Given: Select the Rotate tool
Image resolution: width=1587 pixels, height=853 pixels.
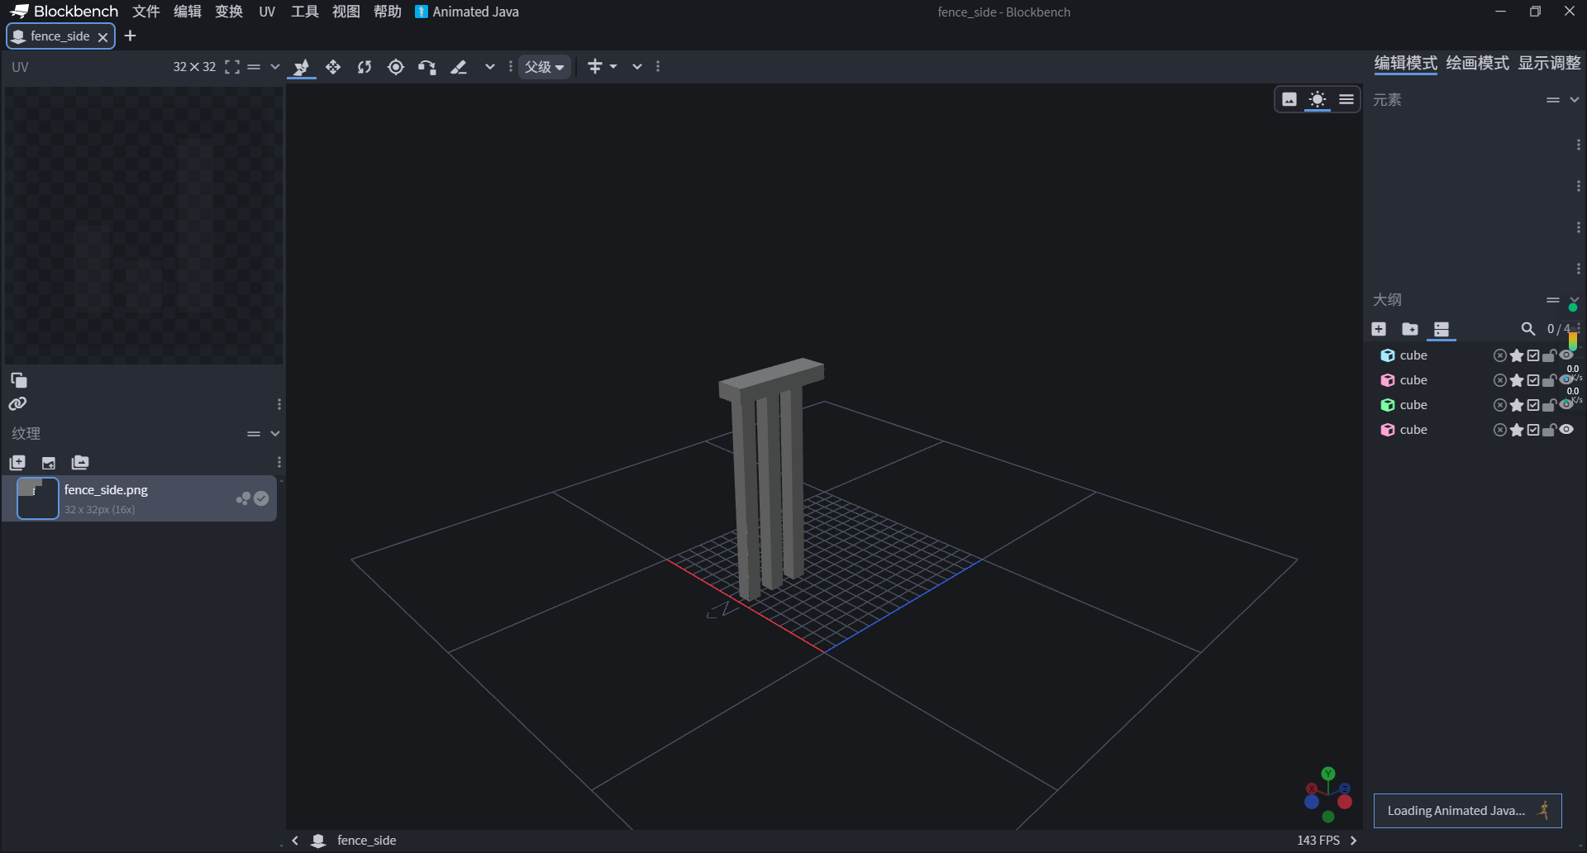Looking at the screenshot, I should click(x=365, y=67).
